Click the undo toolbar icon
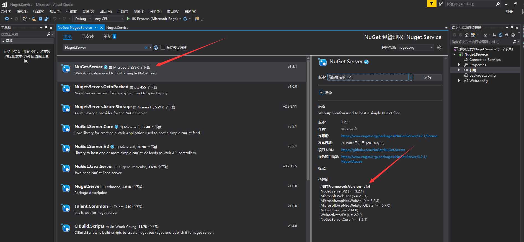 coord(55,19)
